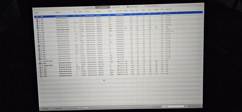Clear the GS2 filter text
Screen dimensions: 242x112
coord(185,106)
